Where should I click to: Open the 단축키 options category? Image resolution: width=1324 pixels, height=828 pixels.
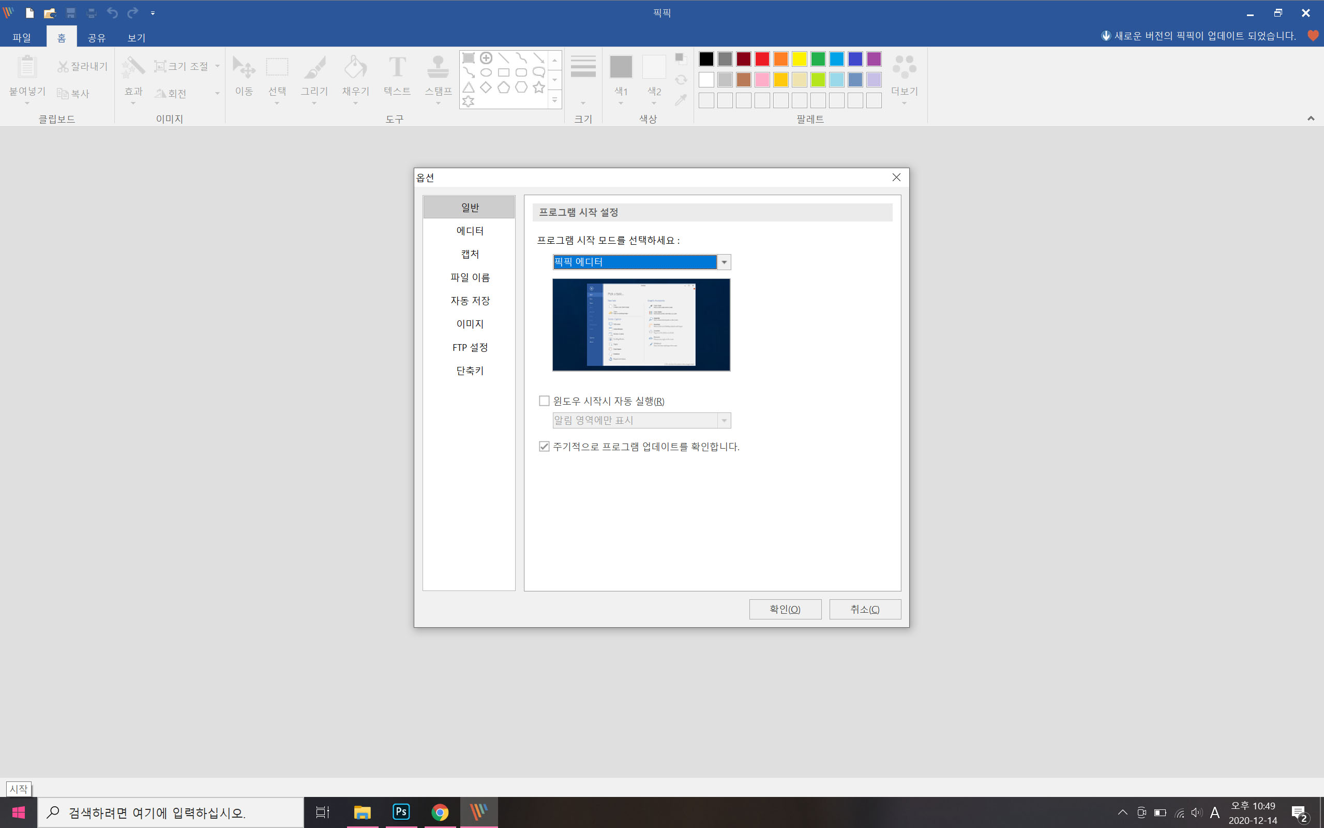click(470, 371)
